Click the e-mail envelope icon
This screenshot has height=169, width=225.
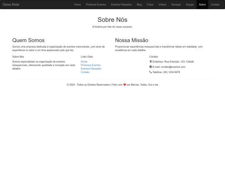point(150,67)
